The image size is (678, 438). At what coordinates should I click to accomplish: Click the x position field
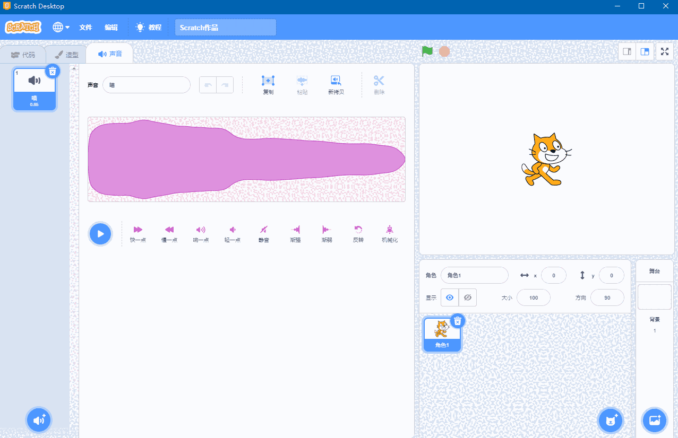[x=554, y=275]
